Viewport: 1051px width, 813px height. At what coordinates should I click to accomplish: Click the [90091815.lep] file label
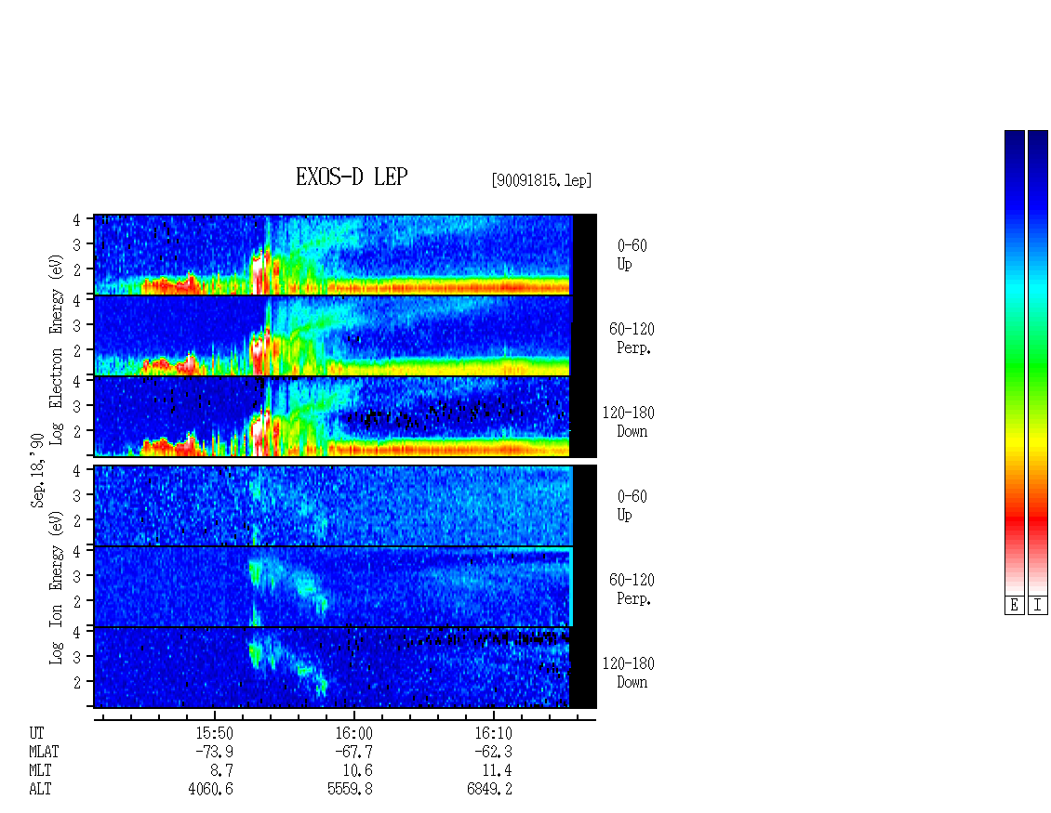click(x=541, y=180)
